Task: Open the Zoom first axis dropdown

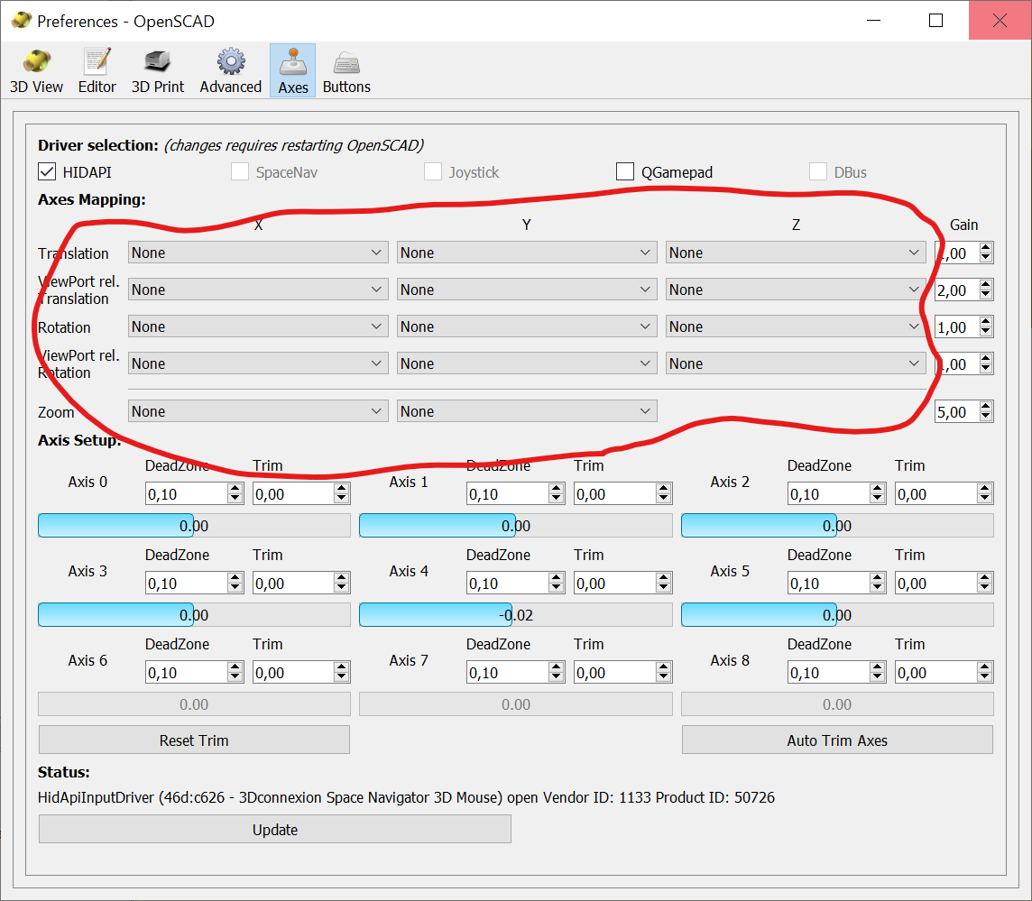Action: tap(258, 412)
